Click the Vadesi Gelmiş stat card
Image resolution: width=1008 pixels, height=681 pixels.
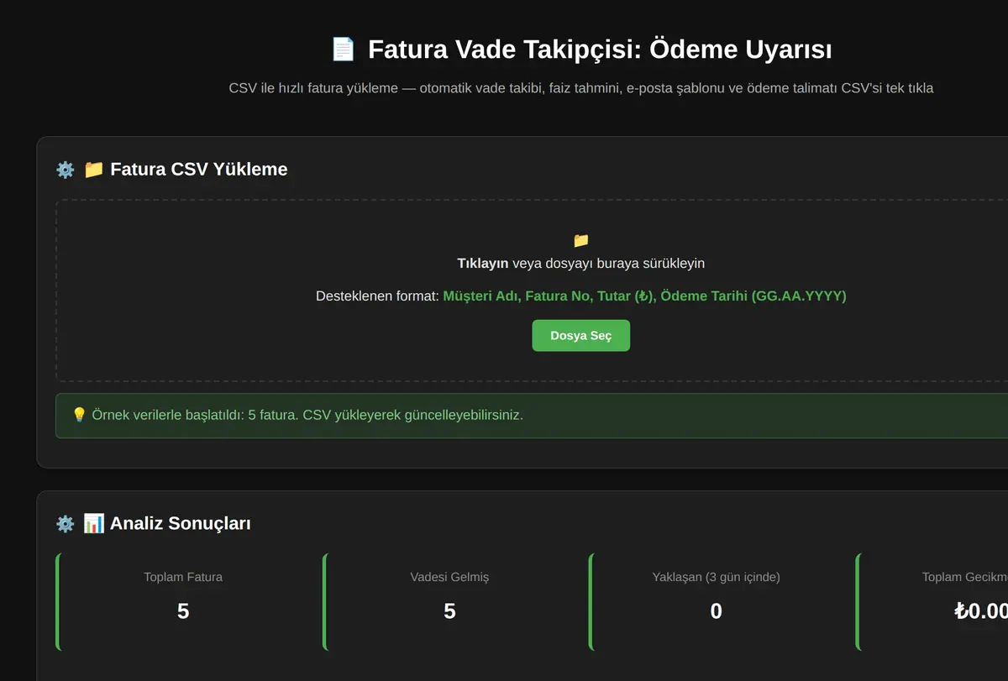(x=449, y=601)
